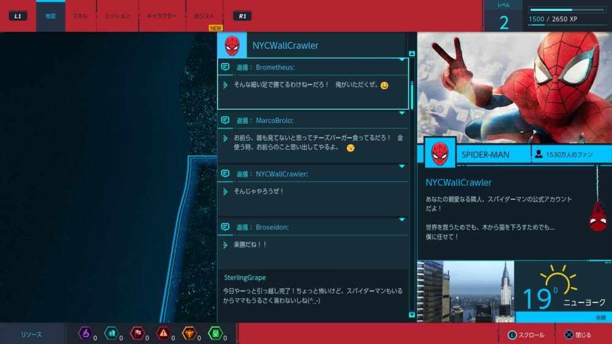This screenshot has width=612, height=344.
Task: Click the Spider-Man profile avatar icon
Action: pyautogui.click(x=440, y=153)
